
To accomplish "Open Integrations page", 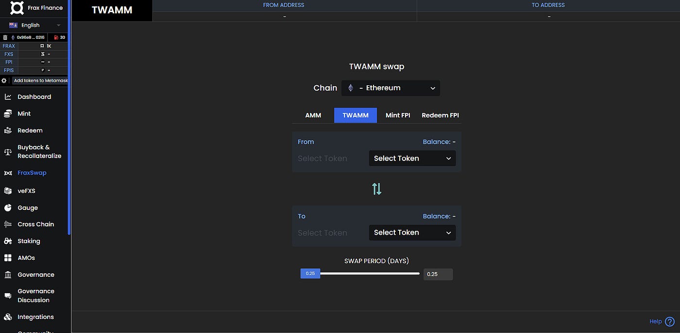I will point(36,317).
